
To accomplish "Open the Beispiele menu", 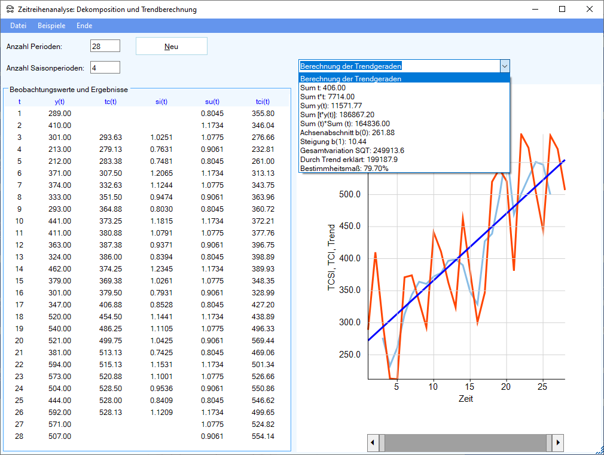I will 51,26.
